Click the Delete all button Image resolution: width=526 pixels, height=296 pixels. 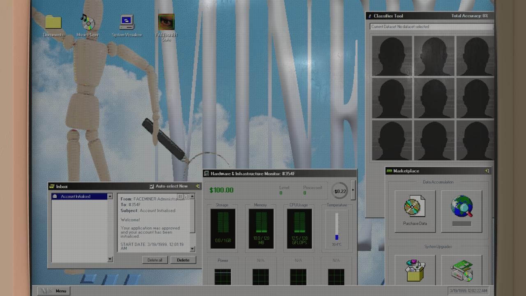155,260
